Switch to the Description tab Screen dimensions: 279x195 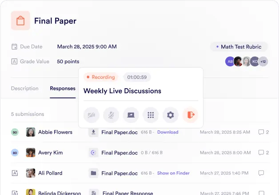click(x=25, y=88)
